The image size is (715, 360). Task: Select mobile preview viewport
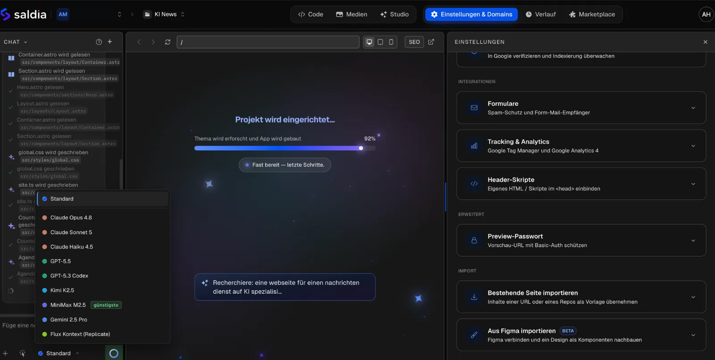pyautogui.click(x=391, y=42)
